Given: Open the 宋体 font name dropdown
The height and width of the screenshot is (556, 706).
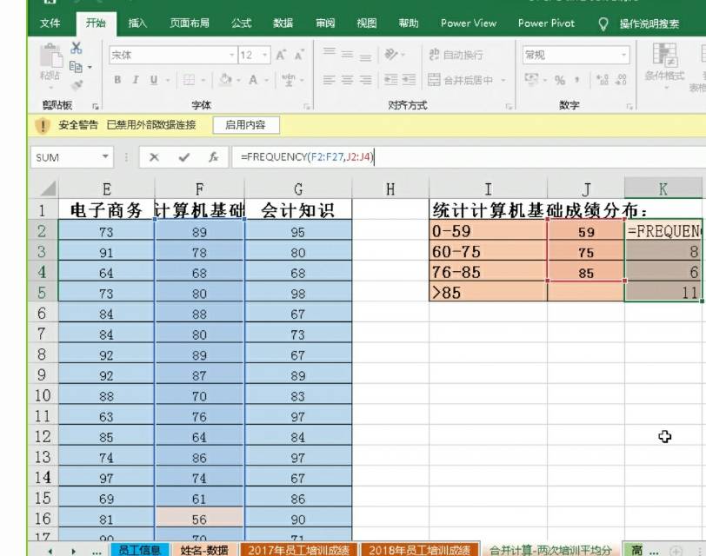Looking at the screenshot, I should tap(232, 55).
